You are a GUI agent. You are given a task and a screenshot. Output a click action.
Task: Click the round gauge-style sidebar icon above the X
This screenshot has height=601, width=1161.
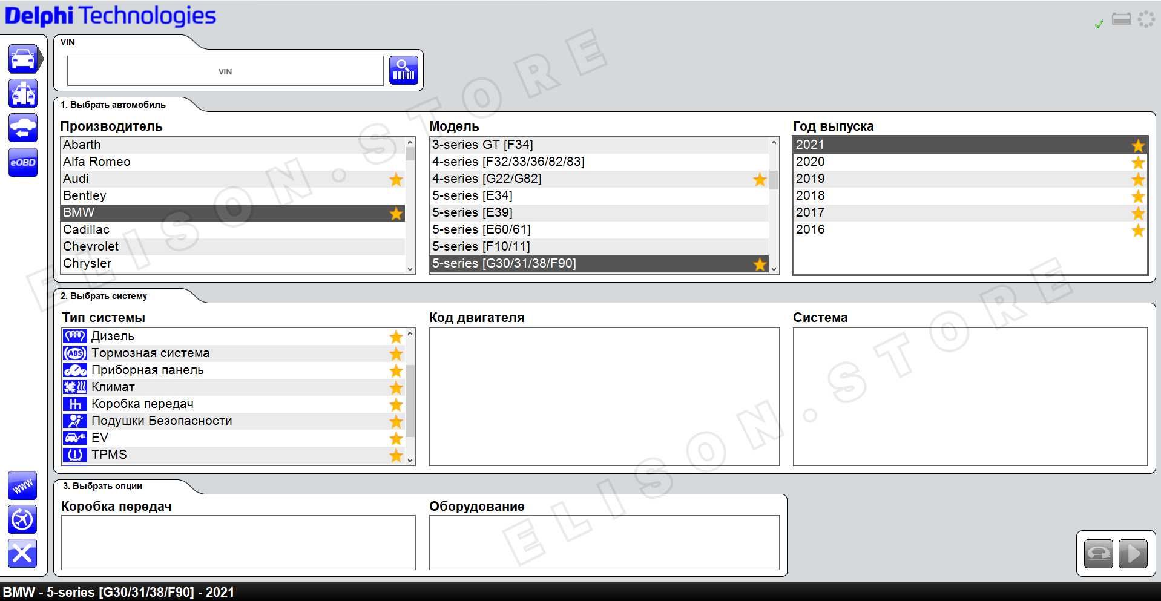22,519
